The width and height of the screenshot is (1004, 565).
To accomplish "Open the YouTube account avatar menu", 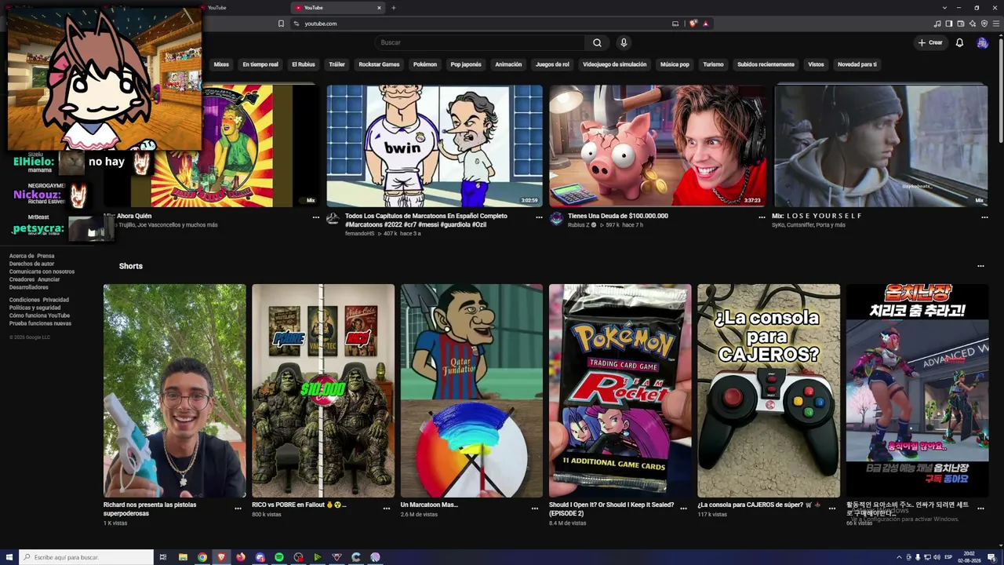I will tap(982, 42).
